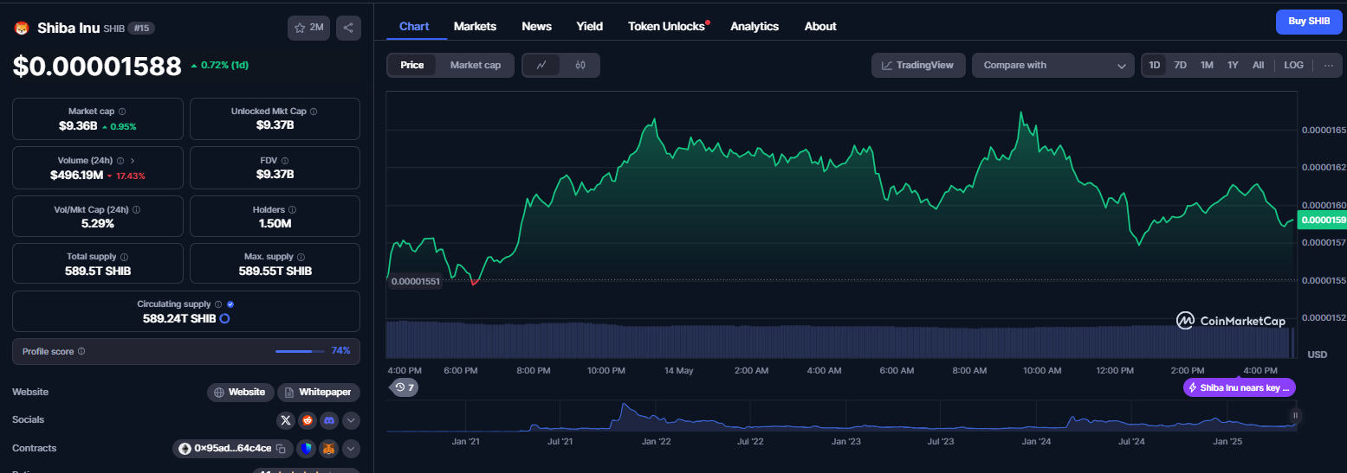Open the X (Twitter) social icon
The image size is (1347, 473).
pos(286,420)
